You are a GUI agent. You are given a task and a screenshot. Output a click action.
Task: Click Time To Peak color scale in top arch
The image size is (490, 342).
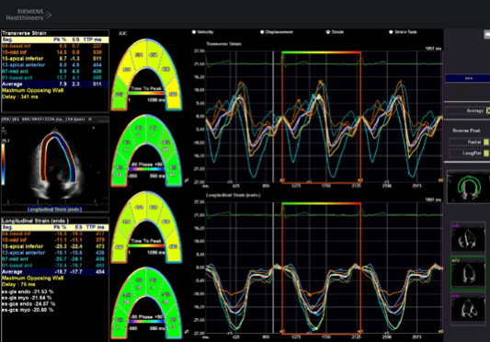click(146, 93)
